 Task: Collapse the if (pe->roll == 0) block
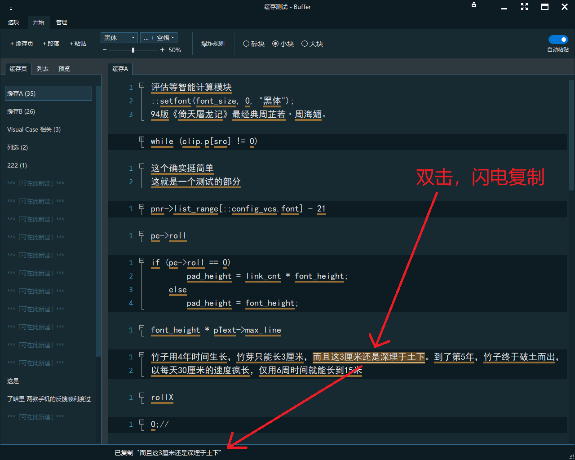(142, 261)
